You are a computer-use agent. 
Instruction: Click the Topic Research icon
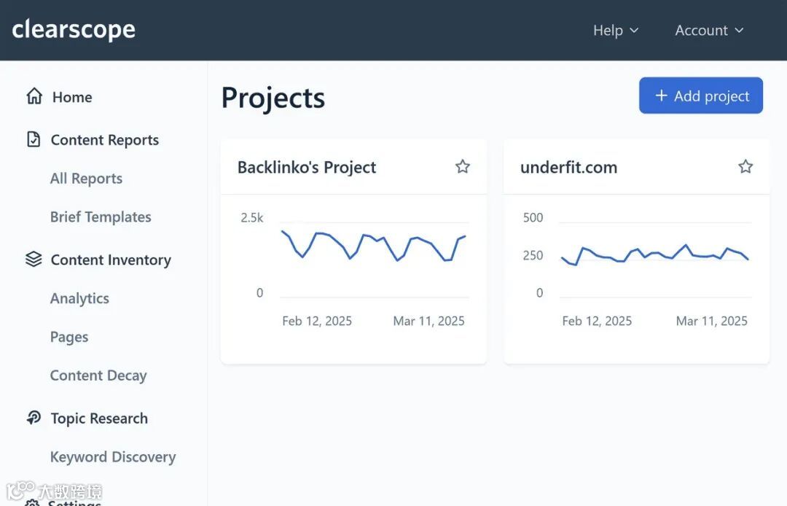(x=34, y=418)
